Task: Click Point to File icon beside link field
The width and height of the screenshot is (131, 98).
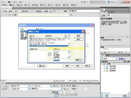Action: [64, 89]
